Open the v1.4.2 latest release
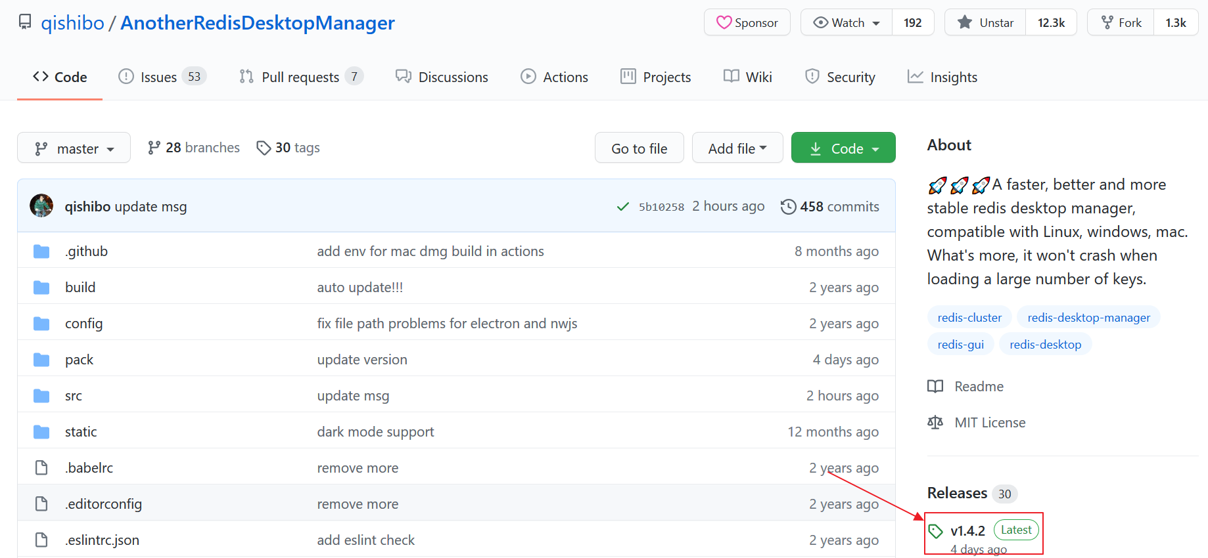 967,530
